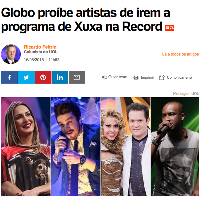Click the Comunicar erro page icon
202x198 pixels.
[x=162, y=77]
